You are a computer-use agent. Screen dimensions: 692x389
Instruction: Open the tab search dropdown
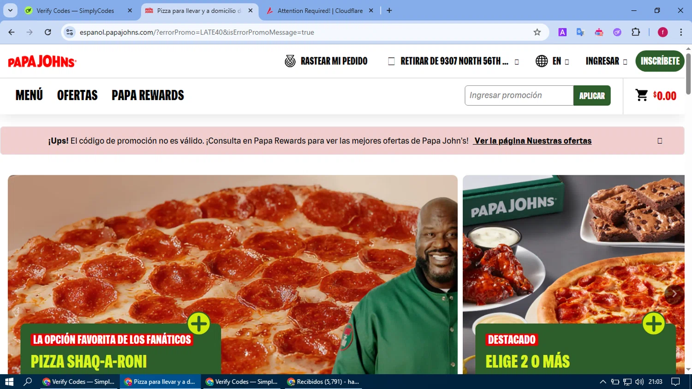coord(10,10)
